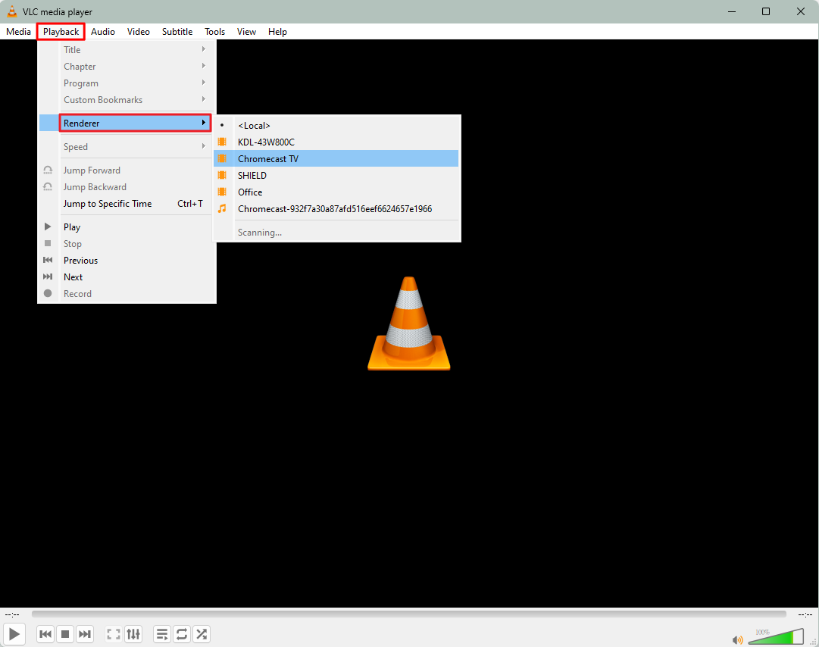The width and height of the screenshot is (819, 647).
Task: Mute audio via speaker icon
Action: pyautogui.click(x=737, y=639)
